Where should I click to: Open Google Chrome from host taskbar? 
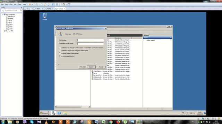tap(111, 122)
